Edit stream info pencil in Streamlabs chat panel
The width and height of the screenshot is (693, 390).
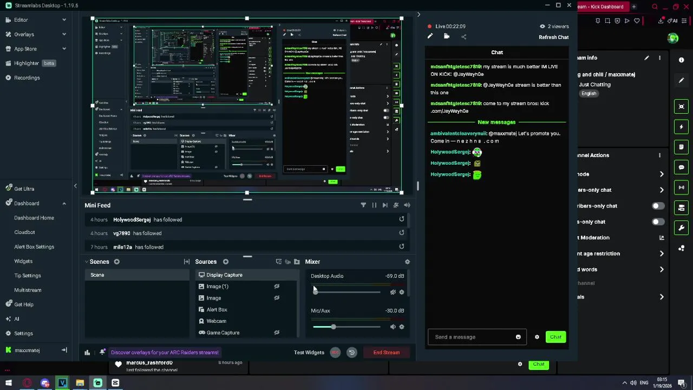430,36
